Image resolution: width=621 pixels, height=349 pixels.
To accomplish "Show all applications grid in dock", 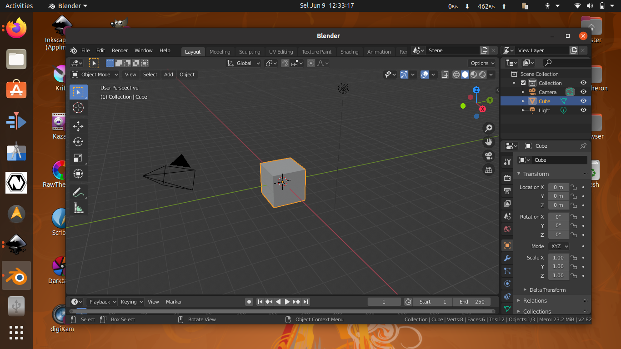I will tap(16, 332).
